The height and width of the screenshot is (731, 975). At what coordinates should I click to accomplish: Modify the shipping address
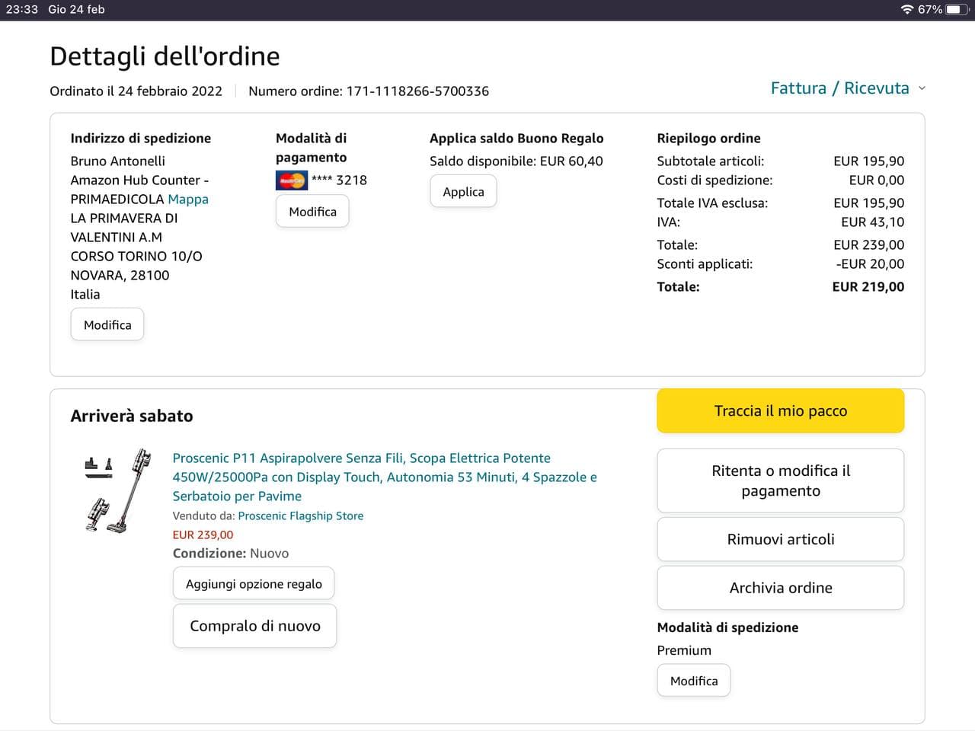(x=107, y=325)
